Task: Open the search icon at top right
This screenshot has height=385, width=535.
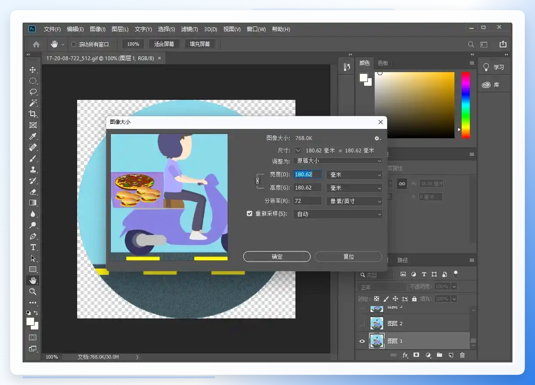Action: tap(471, 44)
